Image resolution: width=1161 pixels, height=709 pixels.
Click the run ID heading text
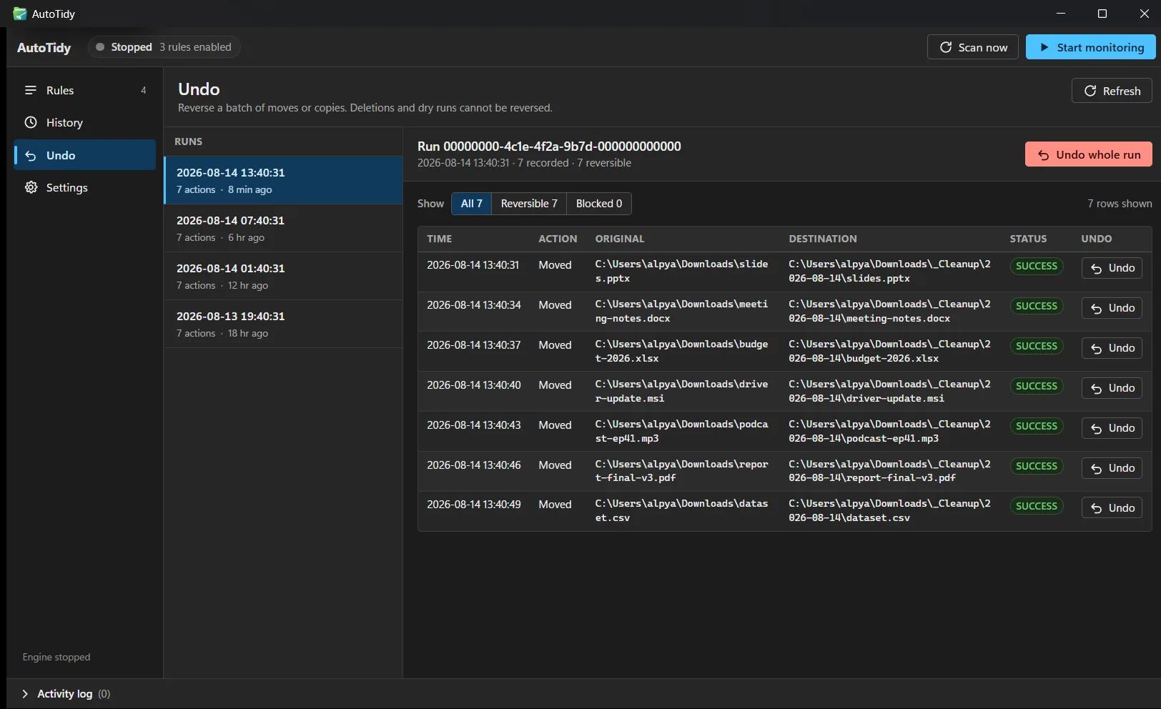point(549,147)
